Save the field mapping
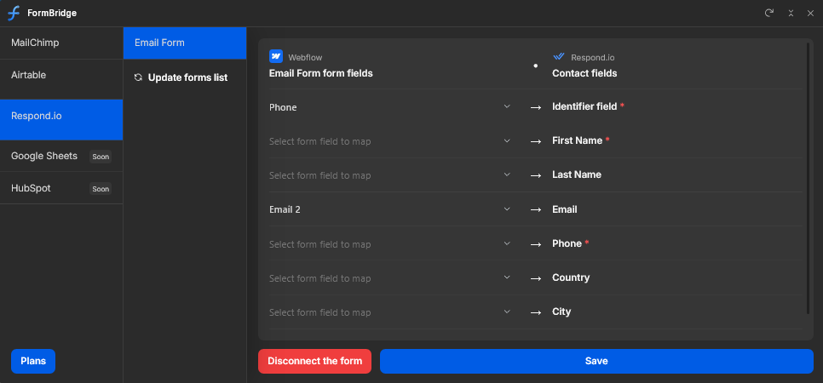Image resolution: width=823 pixels, height=383 pixels. point(596,361)
